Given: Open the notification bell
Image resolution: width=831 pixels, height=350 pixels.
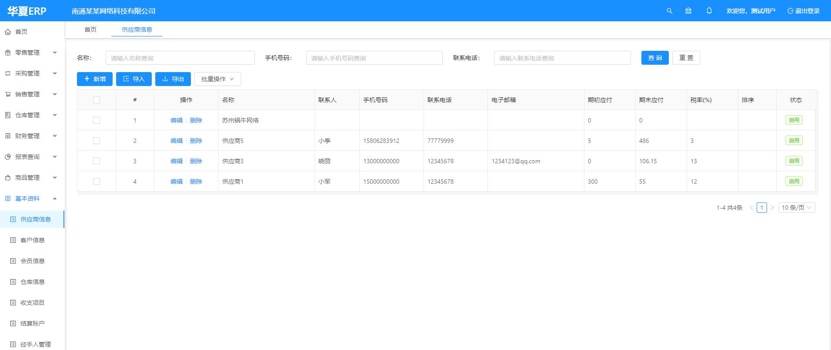Looking at the screenshot, I should (709, 11).
